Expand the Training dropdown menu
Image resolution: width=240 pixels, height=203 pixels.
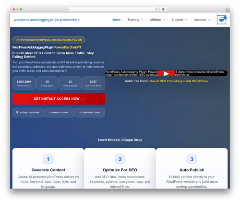135,20
